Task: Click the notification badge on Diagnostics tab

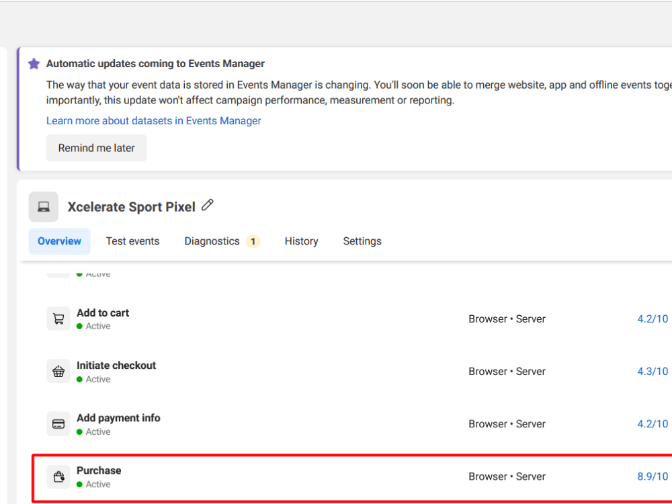Action: (253, 241)
